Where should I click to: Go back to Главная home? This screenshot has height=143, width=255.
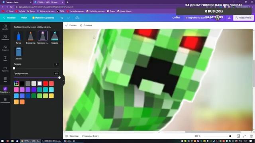pos(10,17)
